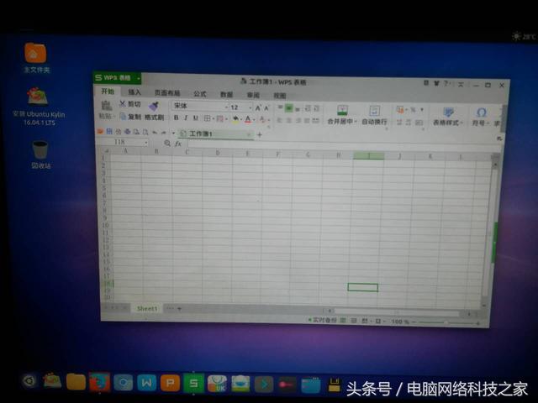Screen dimensions: 538x403
Task: Click the magnifier icon beside fx
Action: (166, 144)
